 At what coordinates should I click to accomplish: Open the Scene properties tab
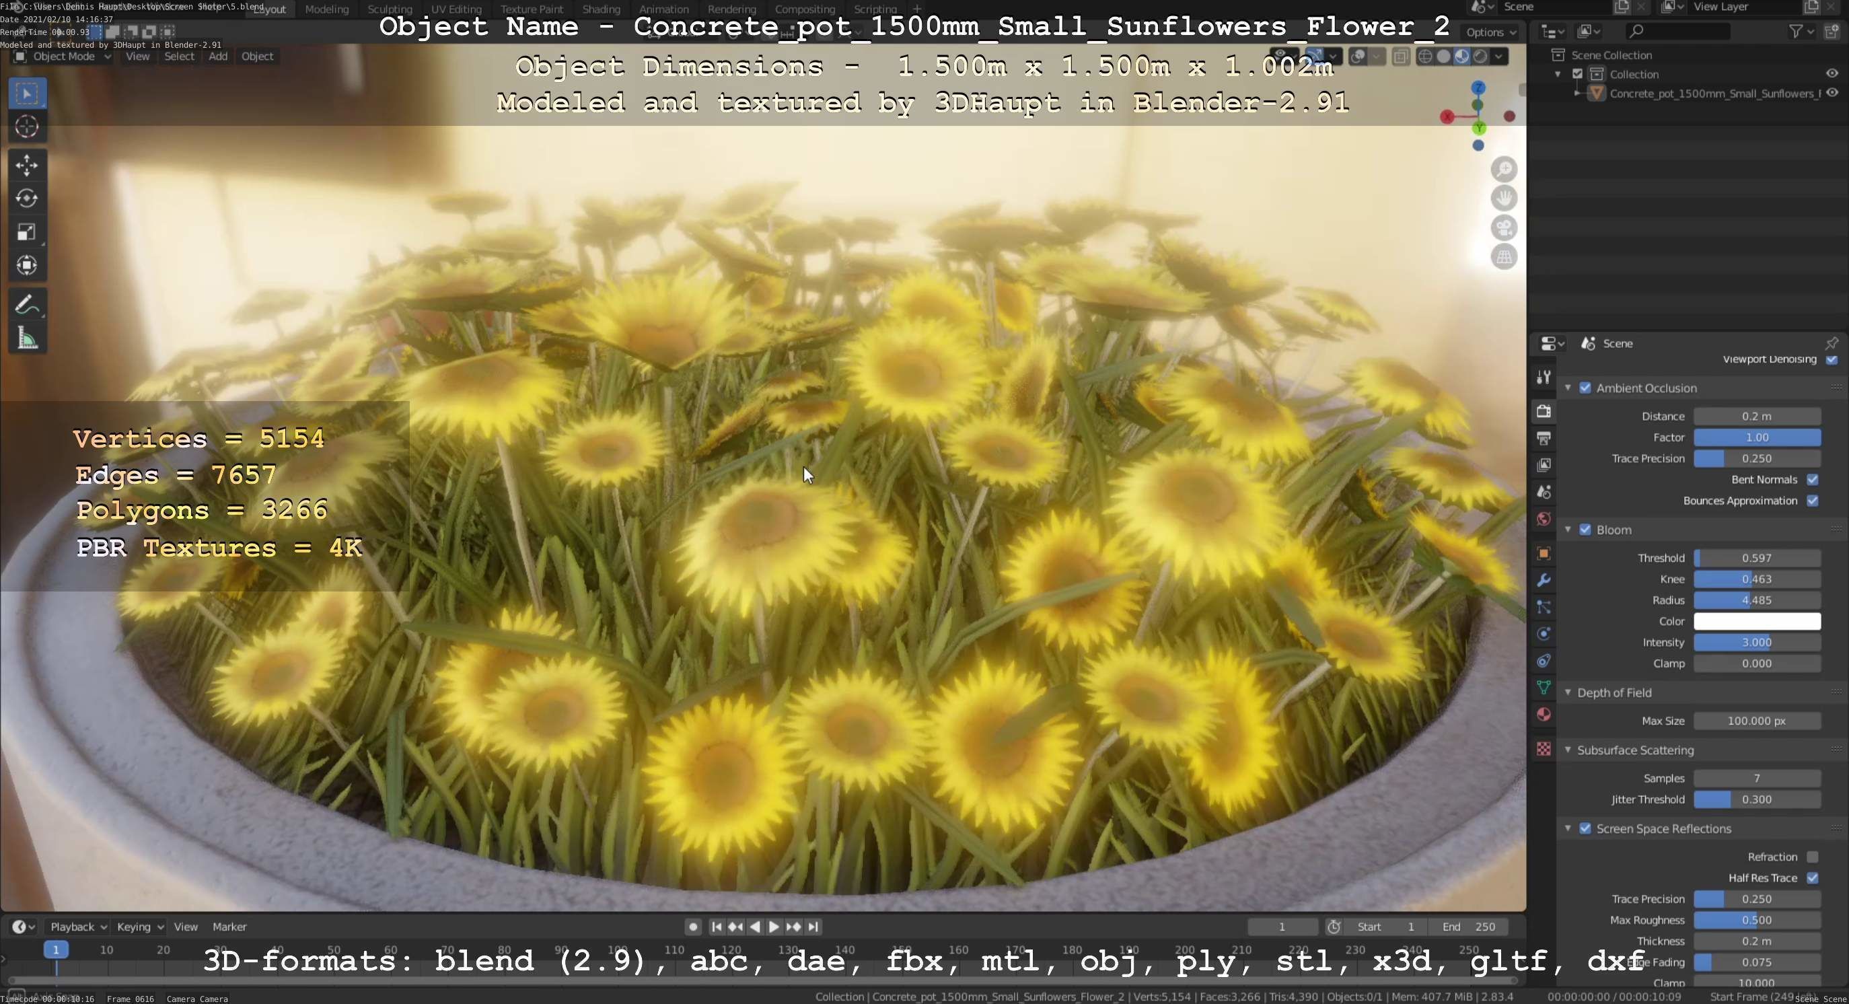pos(1544,492)
